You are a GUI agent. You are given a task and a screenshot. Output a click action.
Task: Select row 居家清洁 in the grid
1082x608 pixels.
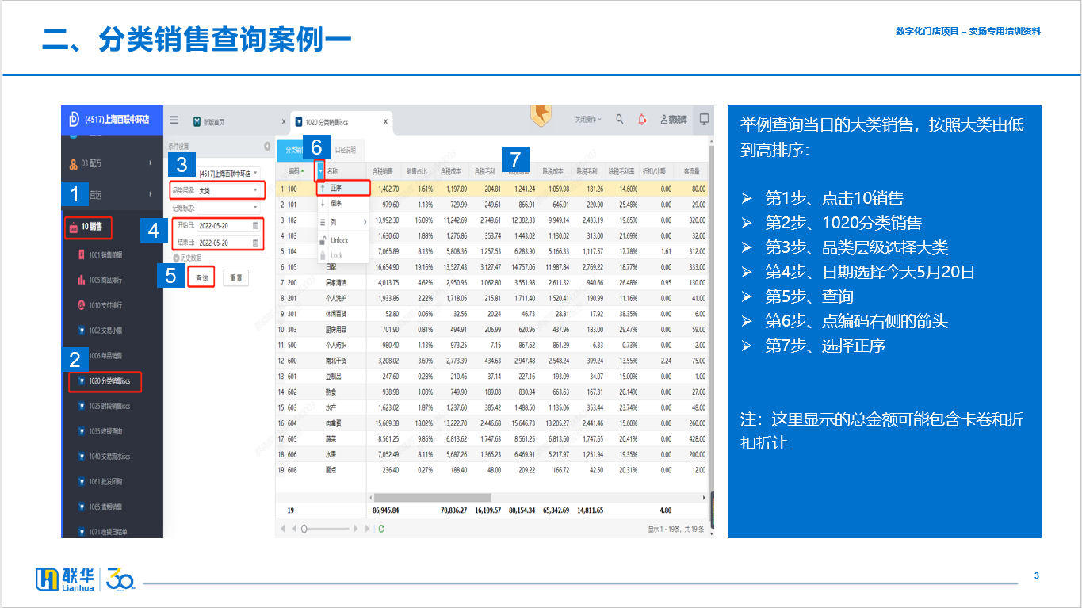click(491, 282)
